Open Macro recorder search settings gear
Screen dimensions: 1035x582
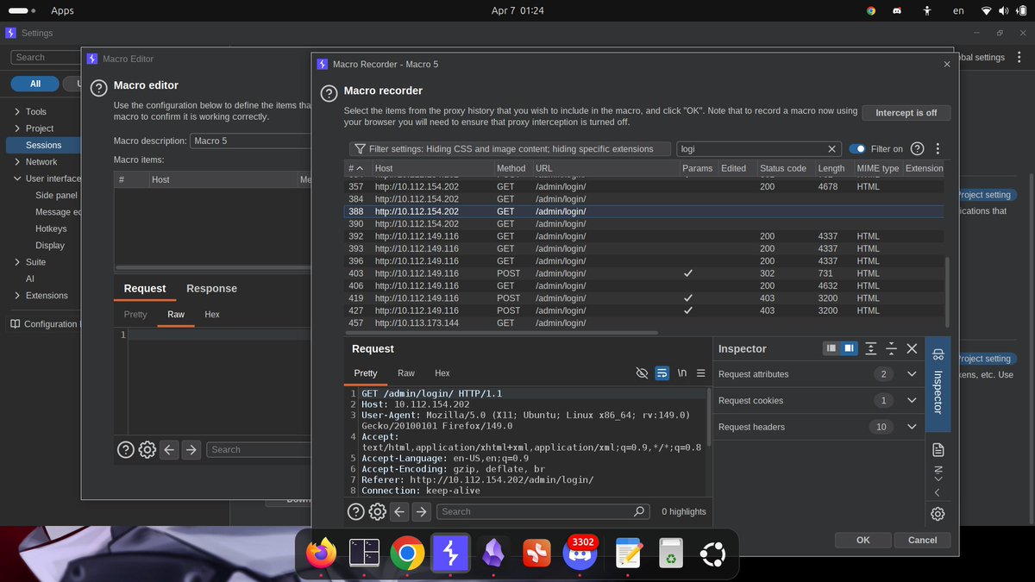[x=377, y=511]
